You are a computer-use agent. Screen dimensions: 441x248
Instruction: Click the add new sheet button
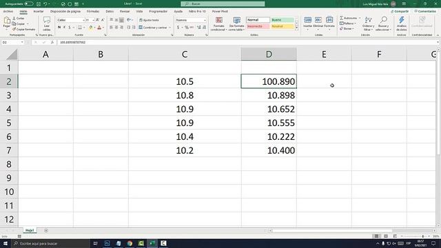[x=46, y=231]
